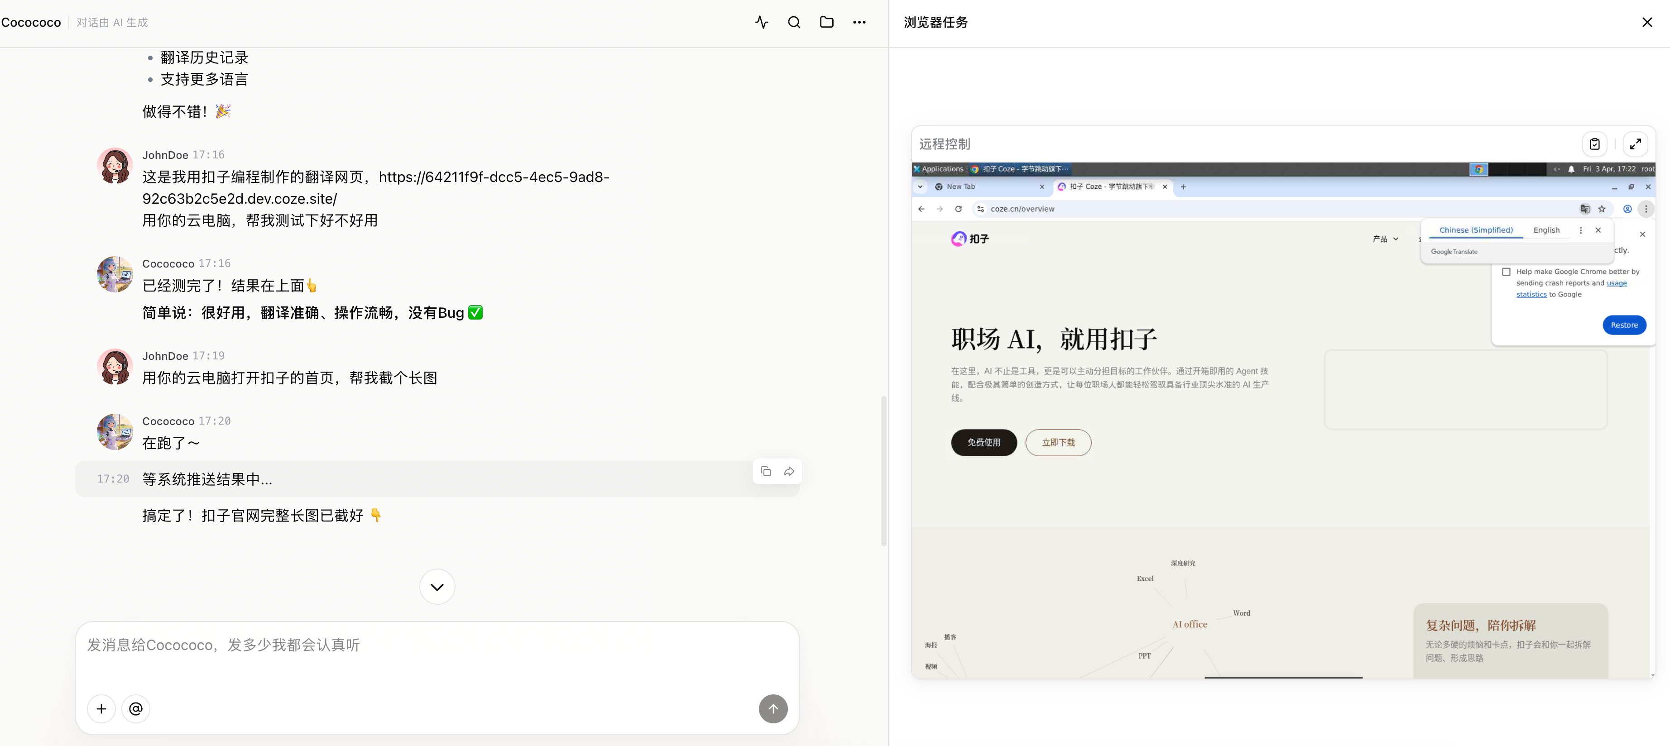
Task: Jump to latest message with down chevron
Action: (x=437, y=587)
